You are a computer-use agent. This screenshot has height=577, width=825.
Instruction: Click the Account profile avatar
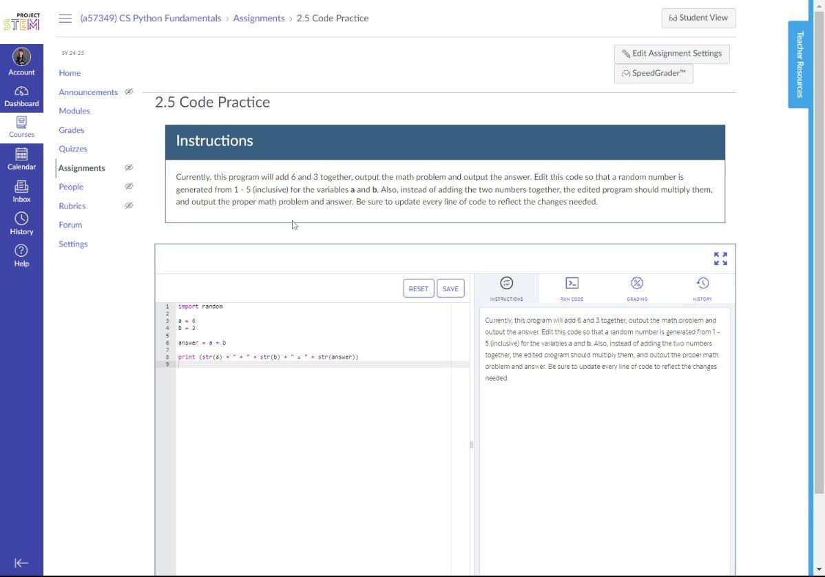pos(21,57)
